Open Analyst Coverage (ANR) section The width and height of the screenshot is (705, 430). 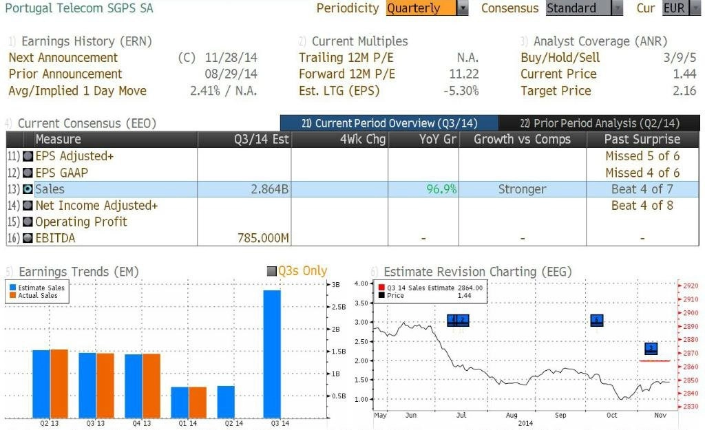click(600, 41)
